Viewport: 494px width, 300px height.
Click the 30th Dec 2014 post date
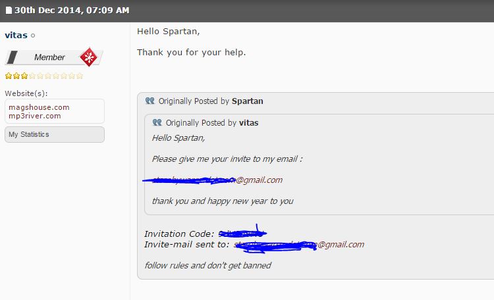[x=72, y=11]
